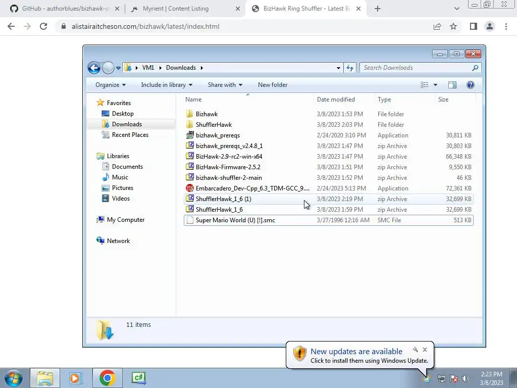Open the Include in library menu
The width and height of the screenshot is (517, 388).
point(167,85)
